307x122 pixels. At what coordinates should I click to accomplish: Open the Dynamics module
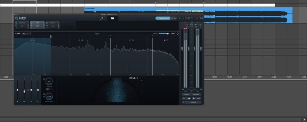(22, 25)
